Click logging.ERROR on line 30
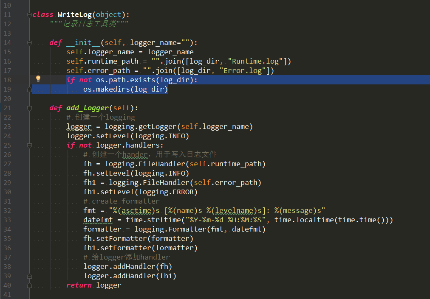 click(x=166, y=192)
